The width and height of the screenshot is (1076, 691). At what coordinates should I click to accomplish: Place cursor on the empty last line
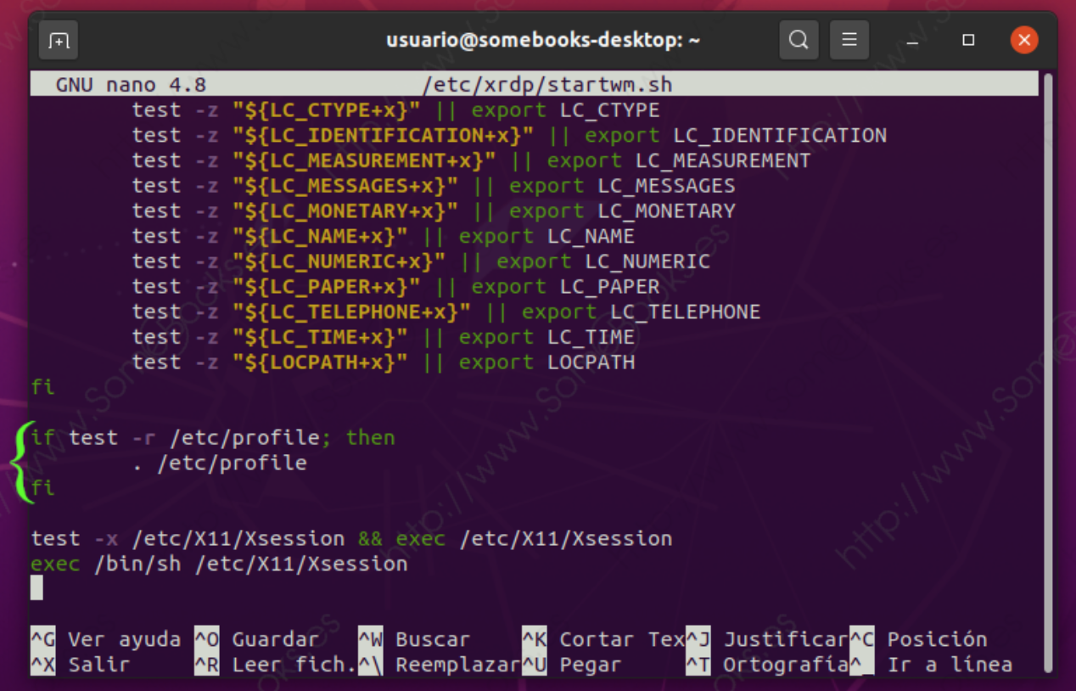(36, 587)
